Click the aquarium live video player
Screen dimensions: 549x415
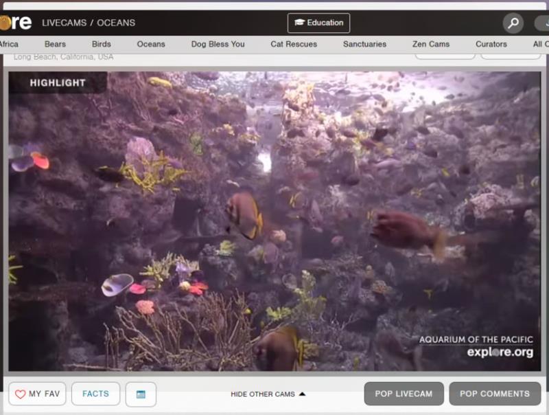click(274, 221)
